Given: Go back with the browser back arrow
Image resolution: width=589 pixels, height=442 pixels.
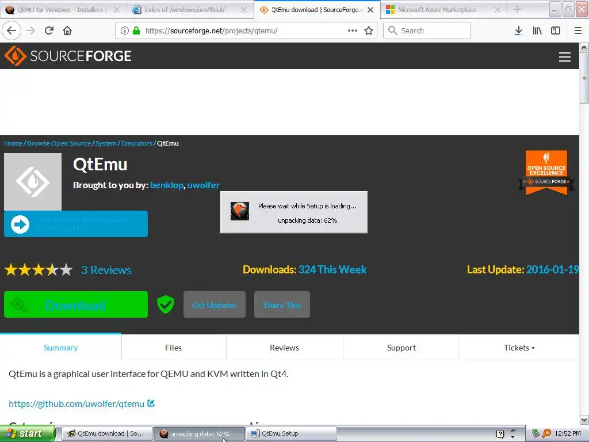Looking at the screenshot, I should pos(12,31).
